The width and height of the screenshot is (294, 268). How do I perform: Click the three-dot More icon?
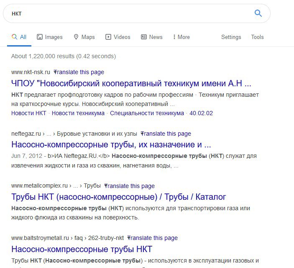click(x=174, y=37)
